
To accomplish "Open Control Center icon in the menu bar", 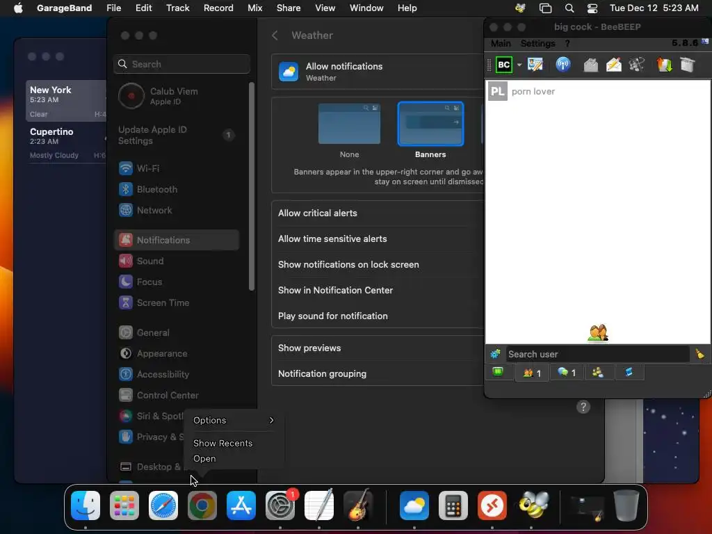I will click(x=592, y=8).
